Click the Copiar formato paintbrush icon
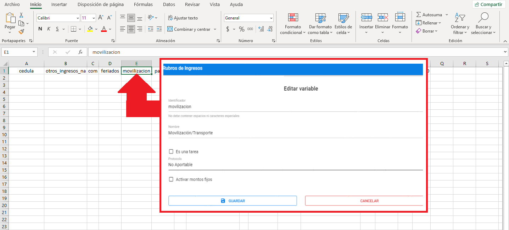This screenshot has height=230, width=509. 21,31
